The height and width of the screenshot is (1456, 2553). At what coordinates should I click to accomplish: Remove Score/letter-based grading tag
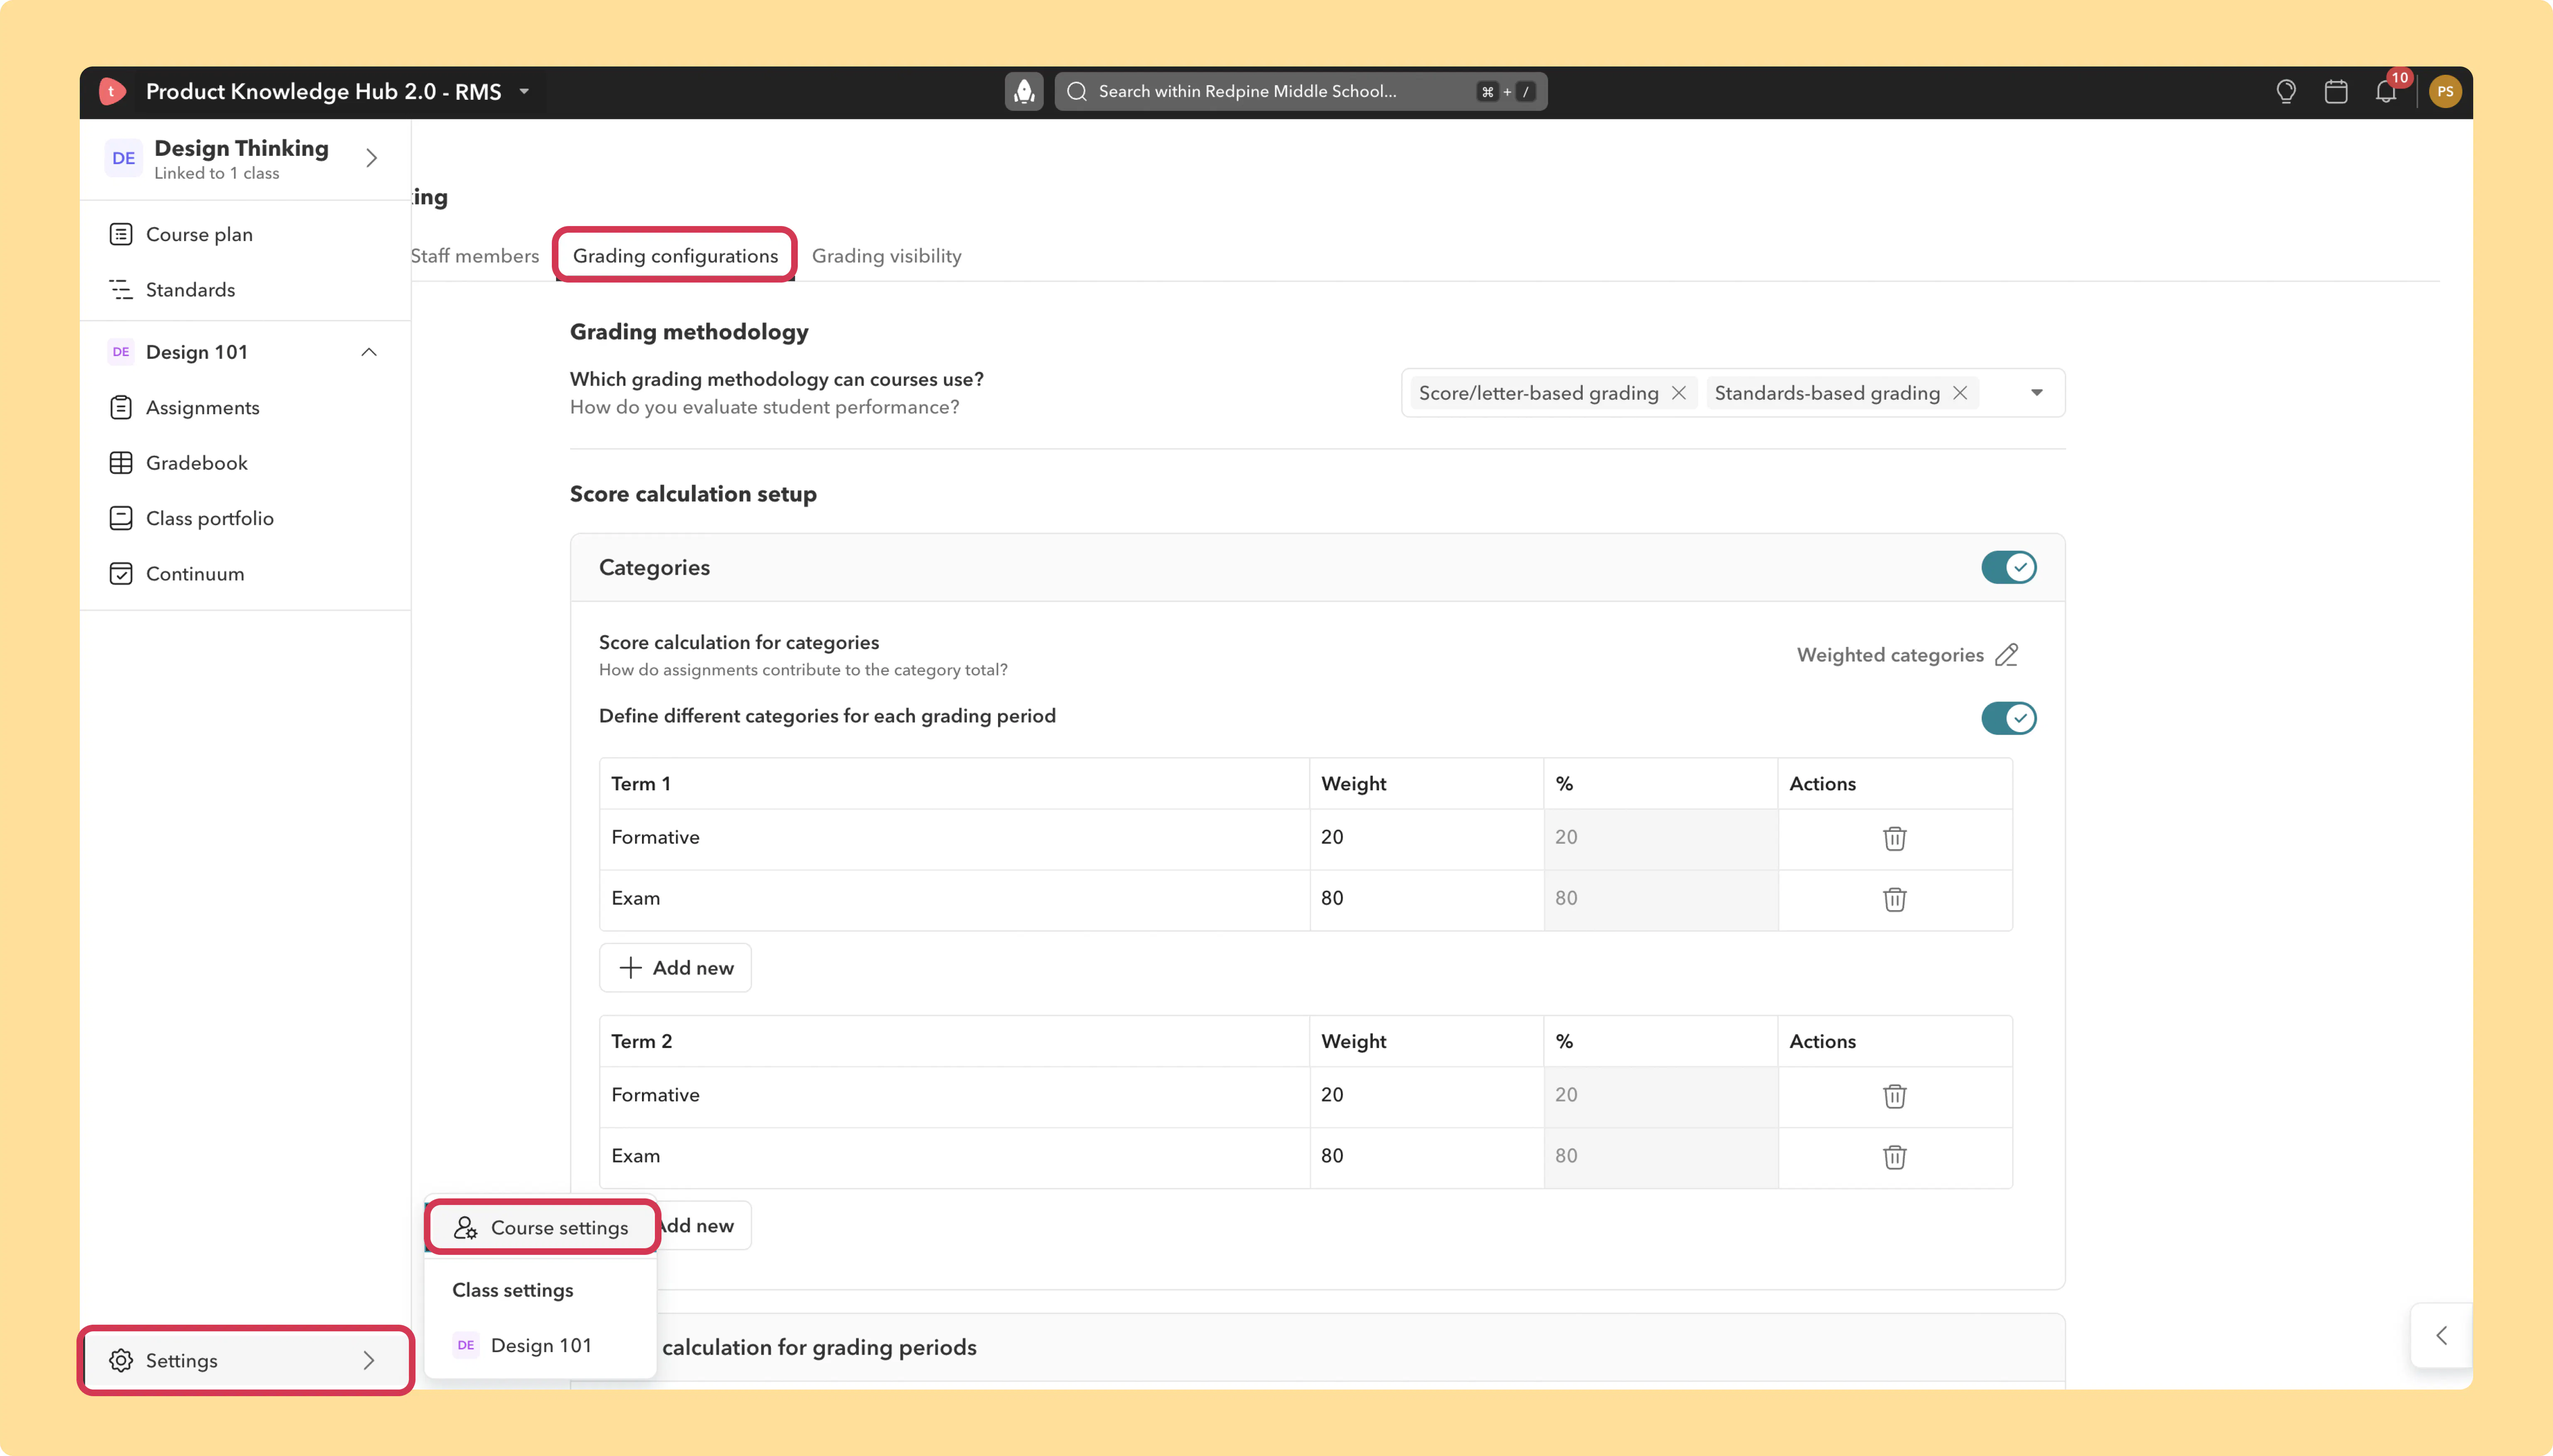[x=1679, y=393]
